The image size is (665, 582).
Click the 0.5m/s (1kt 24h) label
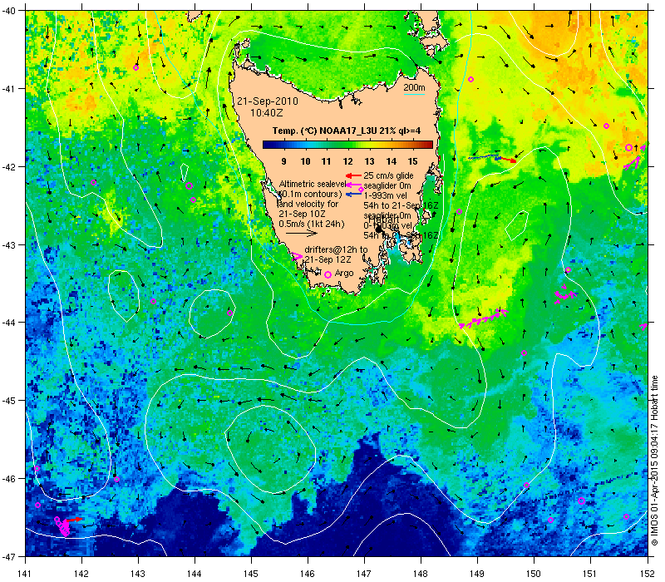(311, 224)
